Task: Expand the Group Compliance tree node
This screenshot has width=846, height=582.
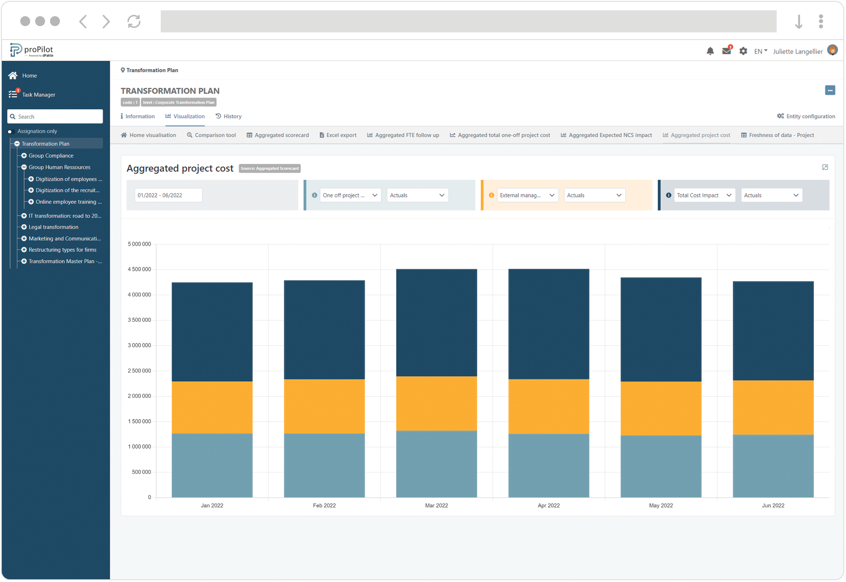Action: (24, 156)
